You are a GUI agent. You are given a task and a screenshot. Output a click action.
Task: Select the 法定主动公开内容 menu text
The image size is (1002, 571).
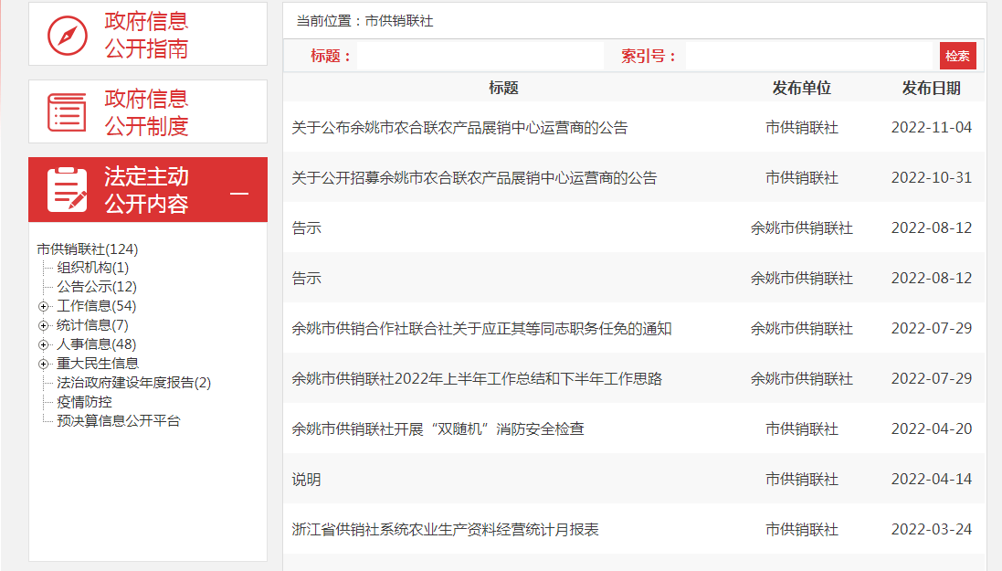(x=146, y=190)
